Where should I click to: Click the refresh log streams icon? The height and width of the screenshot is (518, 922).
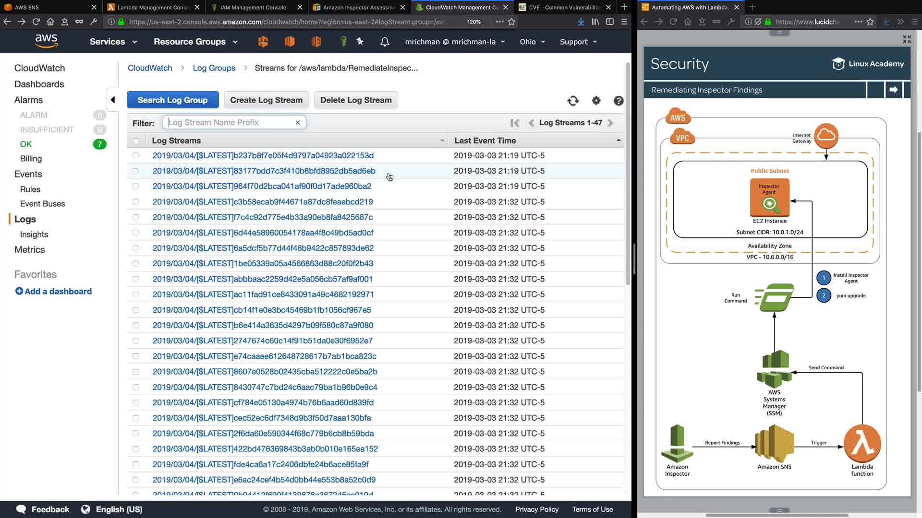point(573,101)
